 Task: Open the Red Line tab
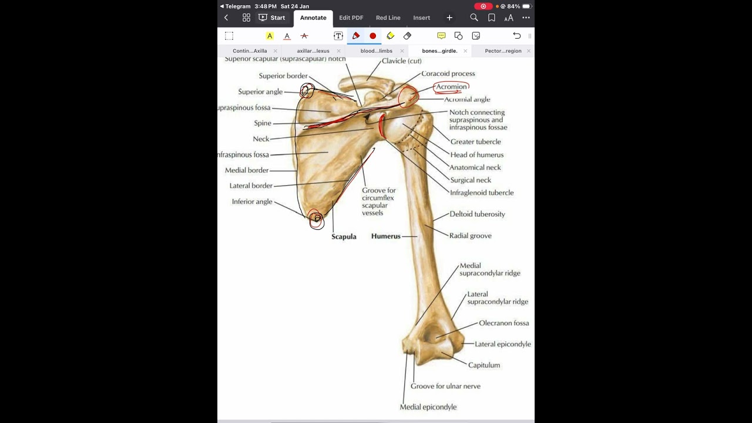click(x=388, y=18)
